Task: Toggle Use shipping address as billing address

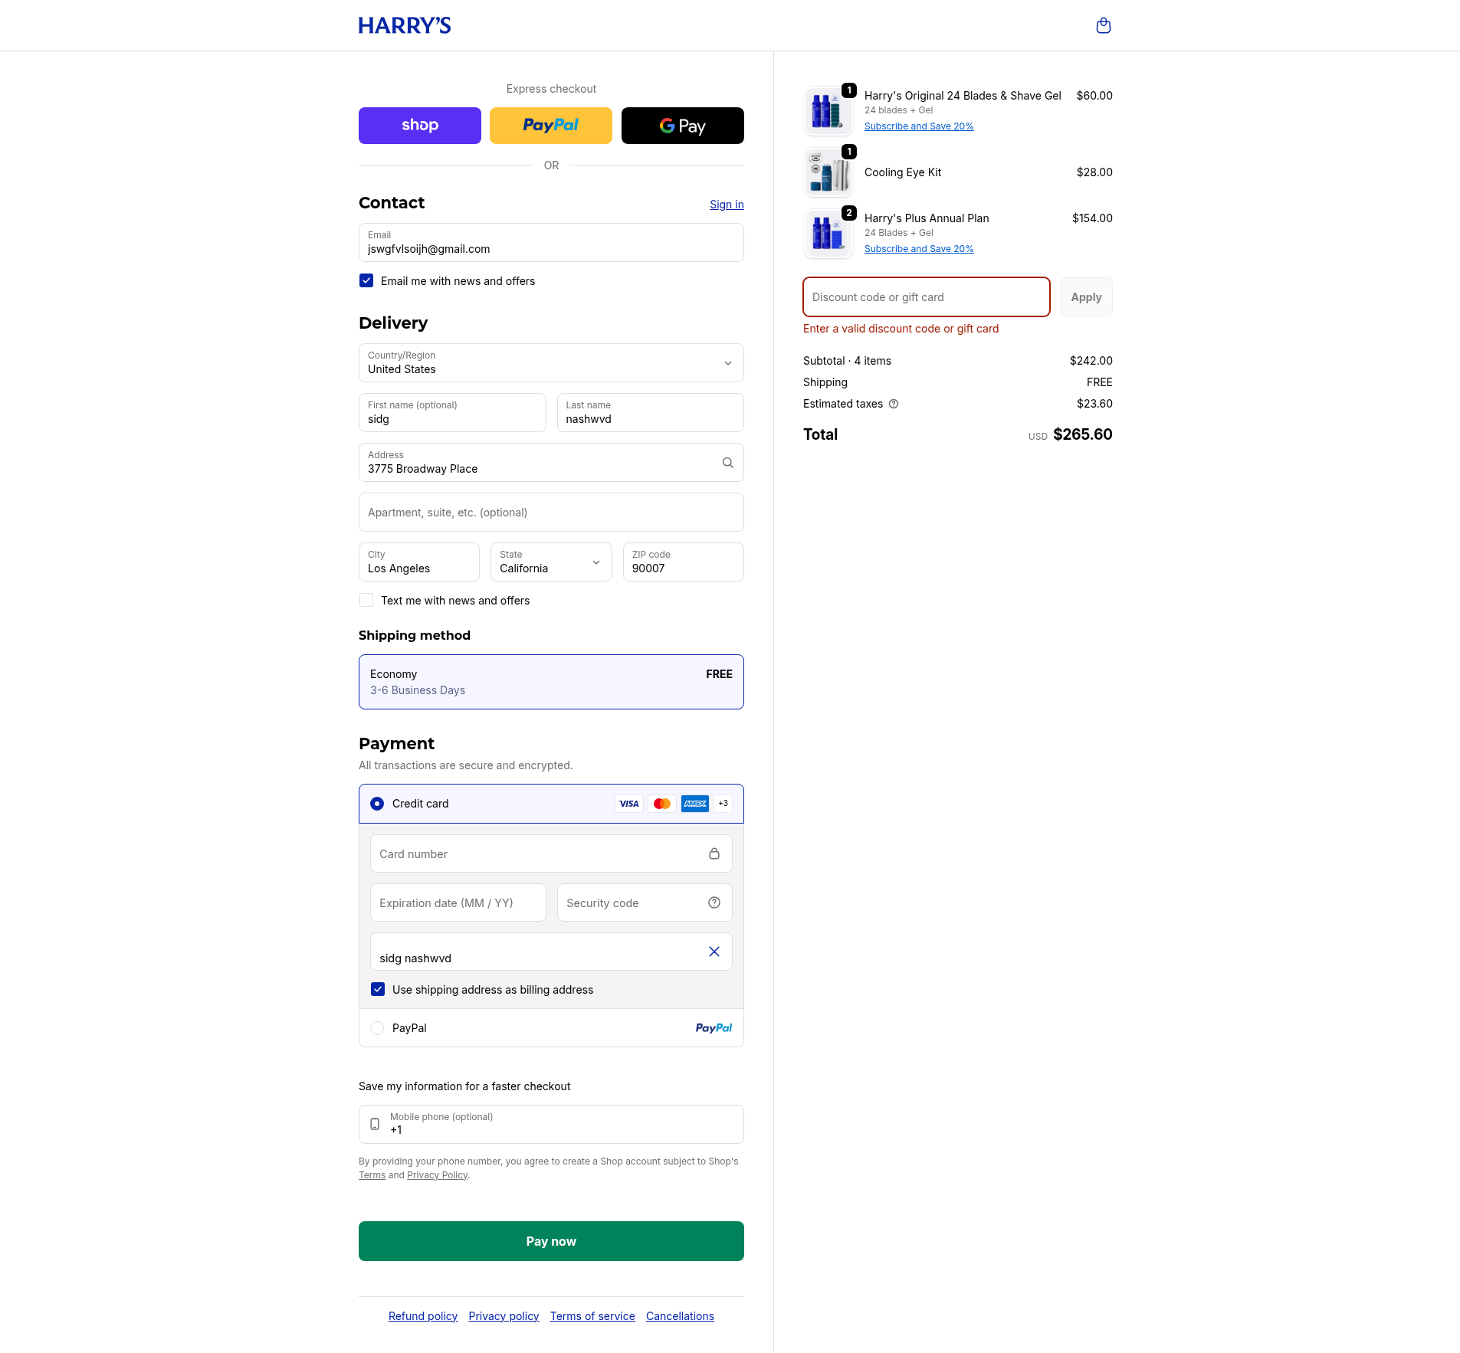Action: point(378,990)
